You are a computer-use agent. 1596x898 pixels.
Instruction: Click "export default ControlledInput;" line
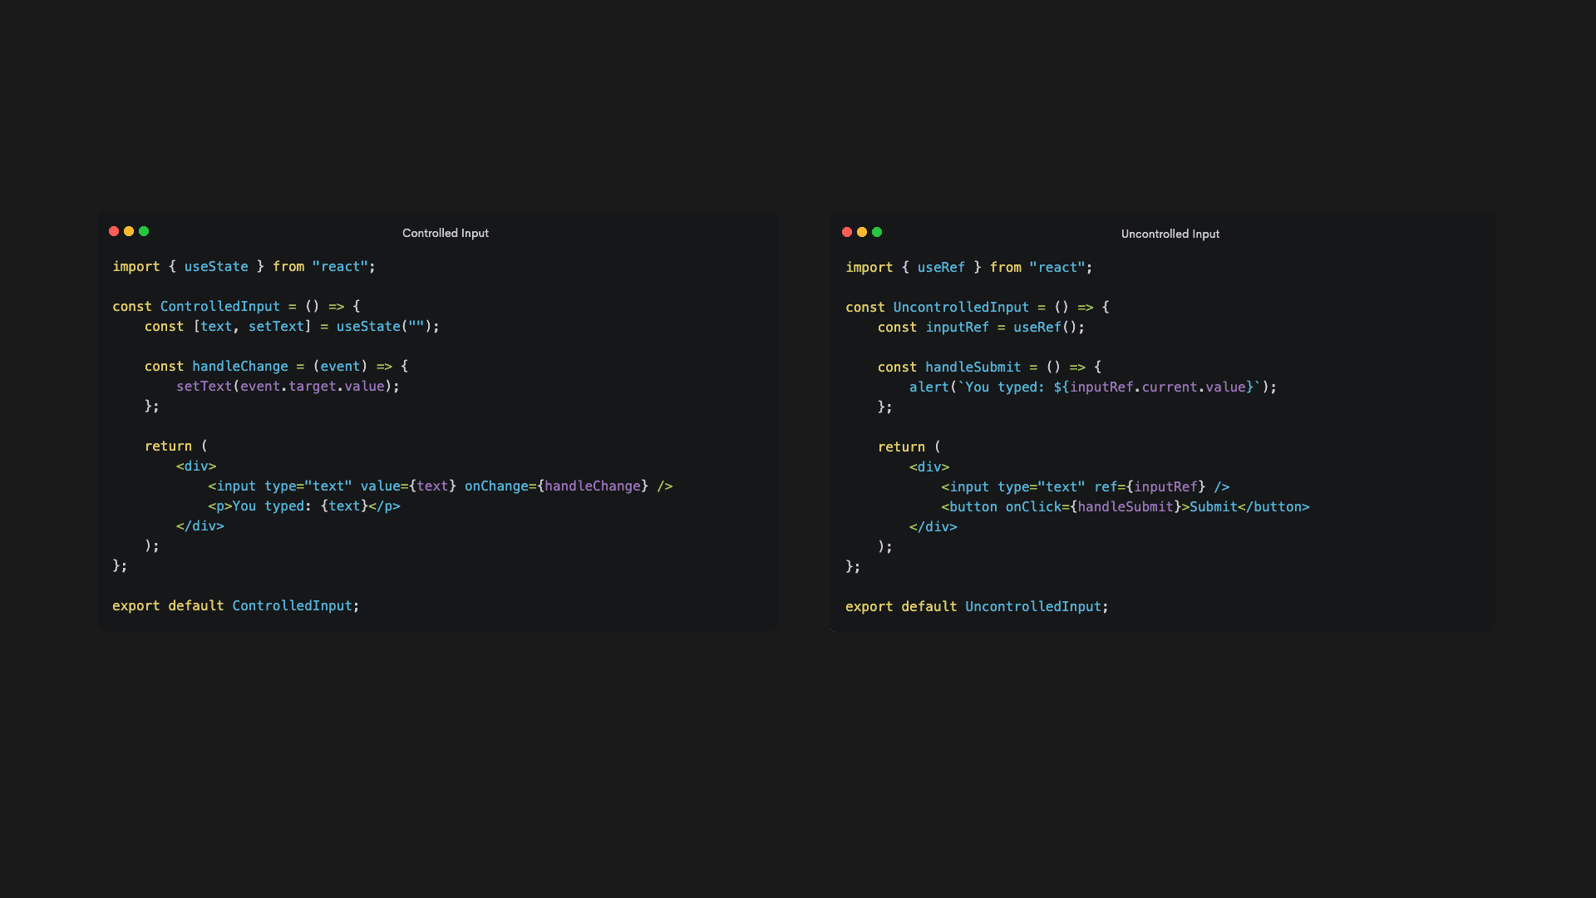(x=236, y=605)
